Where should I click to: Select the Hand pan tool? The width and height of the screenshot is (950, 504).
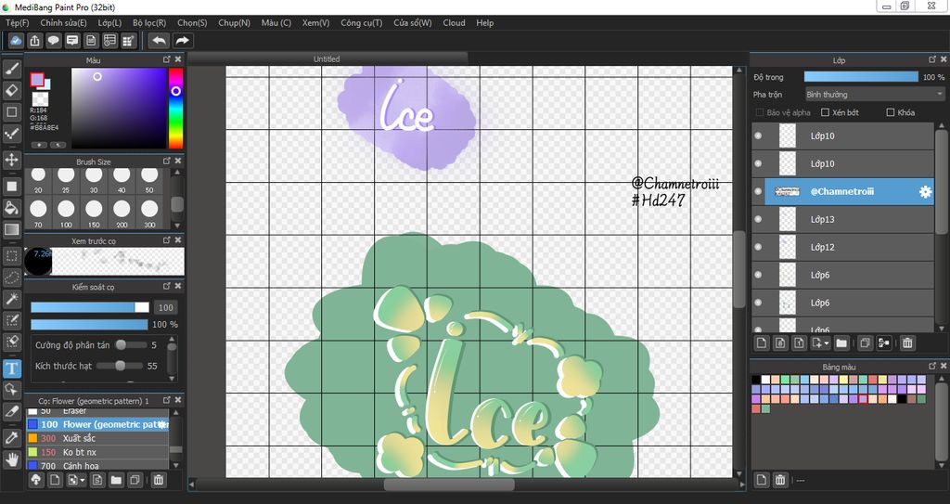point(11,459)
